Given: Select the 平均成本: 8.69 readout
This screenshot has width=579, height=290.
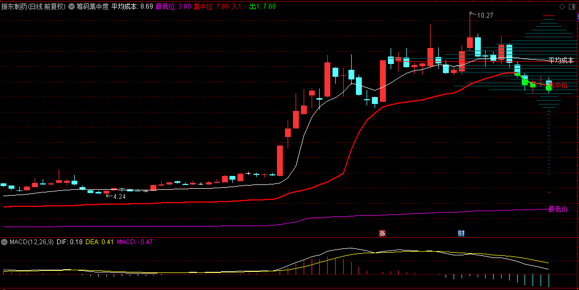Looking at the screenshot, I should [132, 6].
